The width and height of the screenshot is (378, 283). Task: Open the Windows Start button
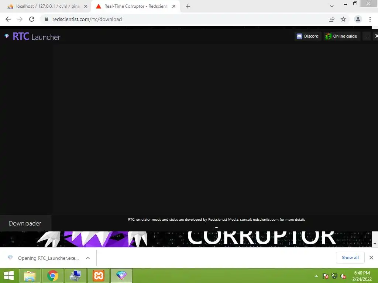coord(9,276)
